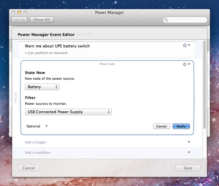219x186 pixels.
Task: Click the search magnifier icon
Action: click(x=166, y=20)
